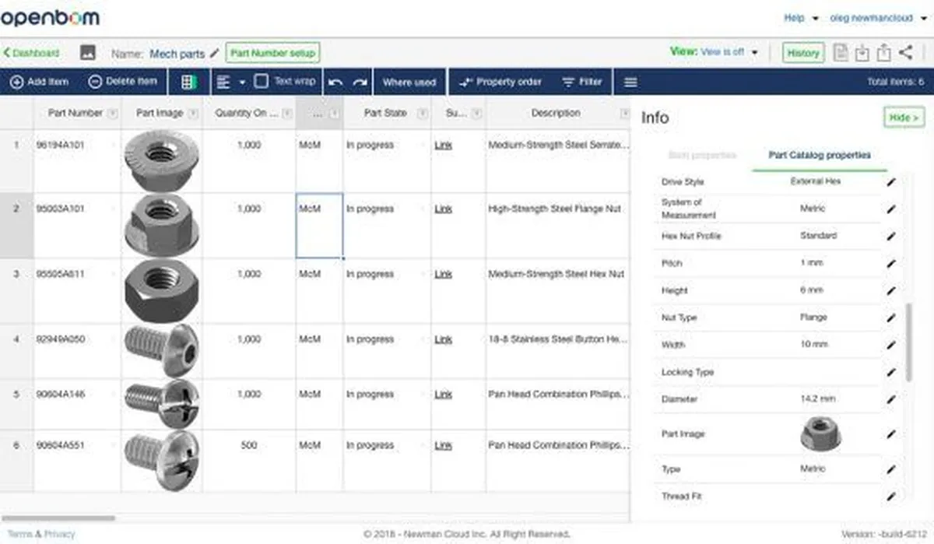Image resolution: width=934 pixels, height=544 pixels.
Task: Open the History button
Action: click(x=803, y=53)
